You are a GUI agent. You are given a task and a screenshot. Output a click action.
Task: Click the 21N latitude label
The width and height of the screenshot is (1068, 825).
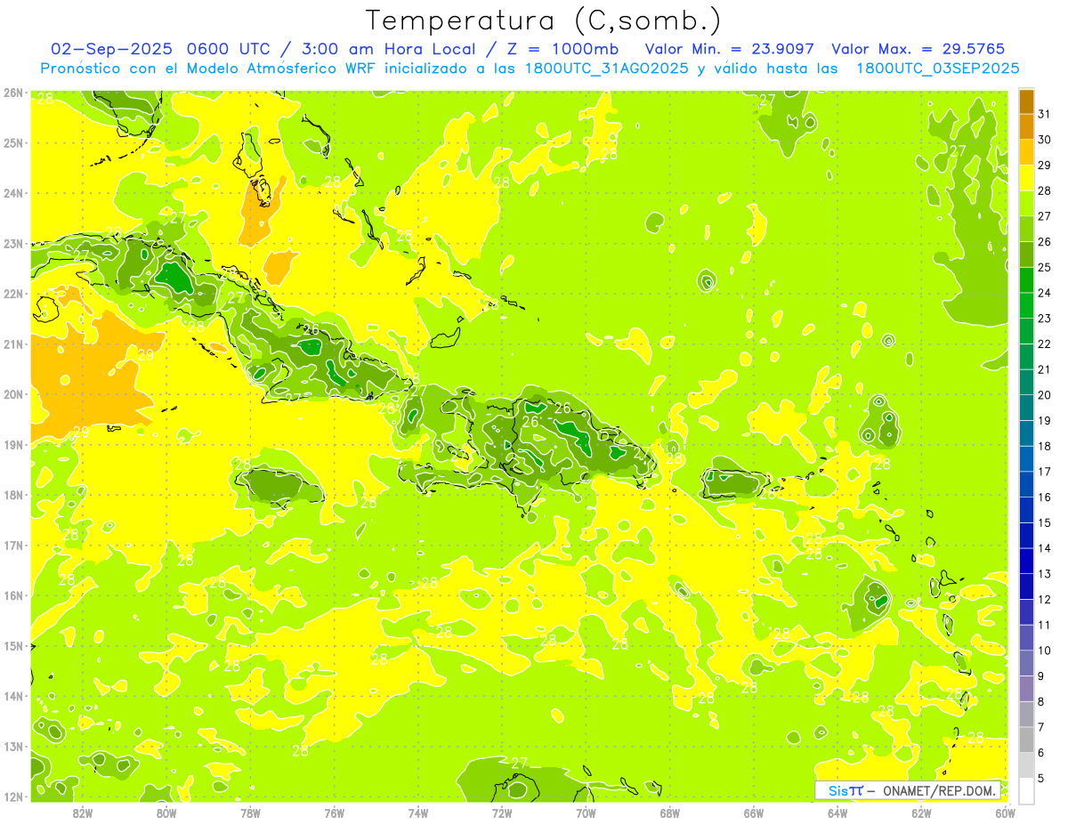point(12,344)
